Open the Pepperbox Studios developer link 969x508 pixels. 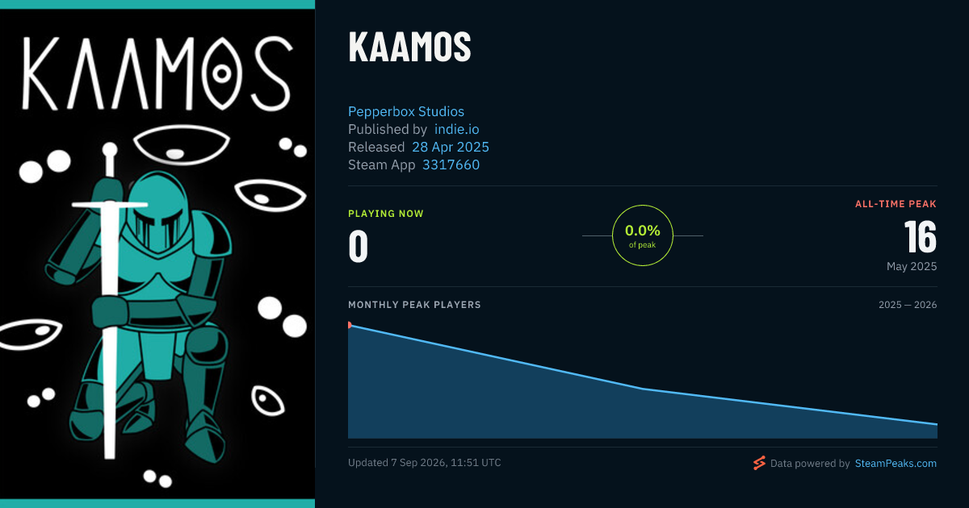406,111
